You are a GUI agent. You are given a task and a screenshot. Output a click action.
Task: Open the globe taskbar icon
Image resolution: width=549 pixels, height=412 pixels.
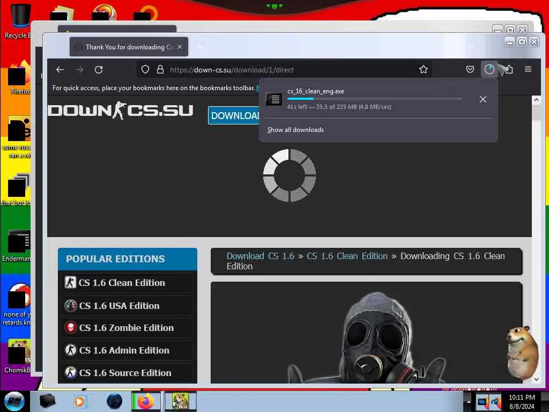pyautogui.click(x=115, y=401)
